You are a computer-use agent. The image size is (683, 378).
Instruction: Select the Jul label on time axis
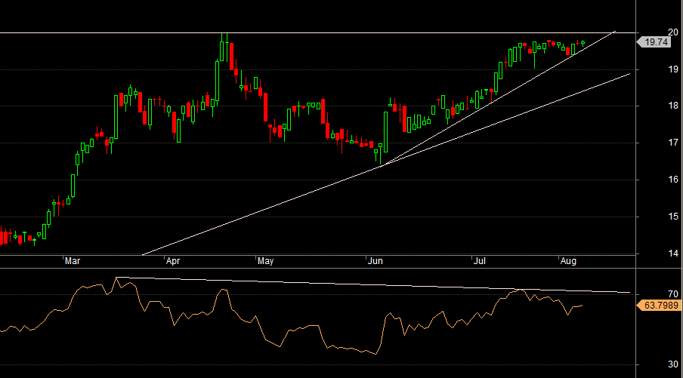(x=480, y=261)
